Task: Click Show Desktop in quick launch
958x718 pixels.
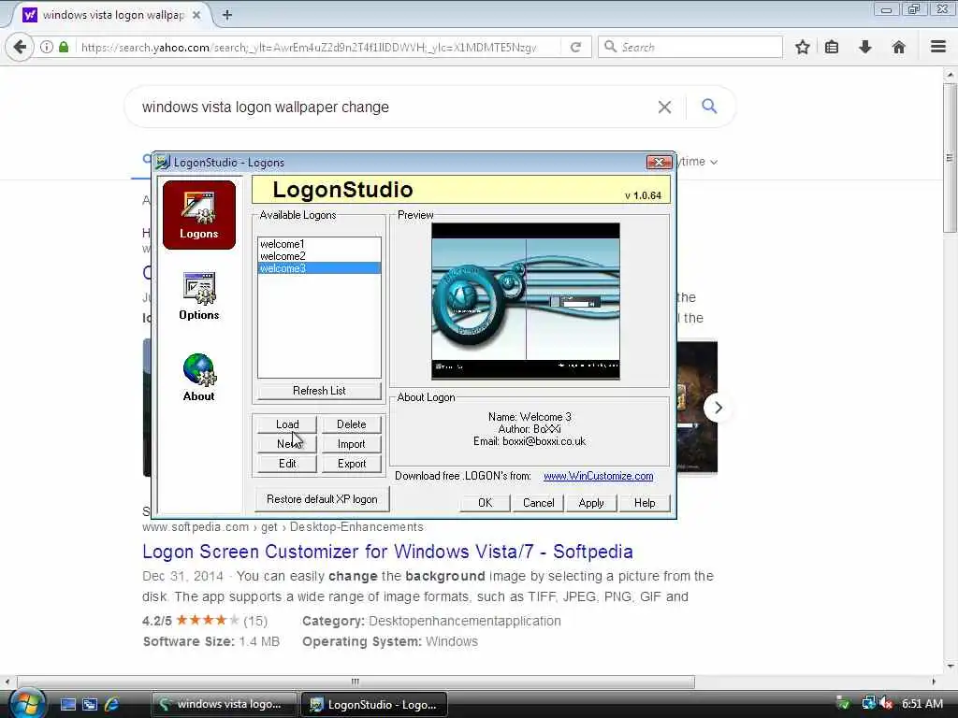Action: (x=67, y=704)
